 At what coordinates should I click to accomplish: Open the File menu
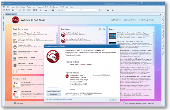tap(4, 7)
